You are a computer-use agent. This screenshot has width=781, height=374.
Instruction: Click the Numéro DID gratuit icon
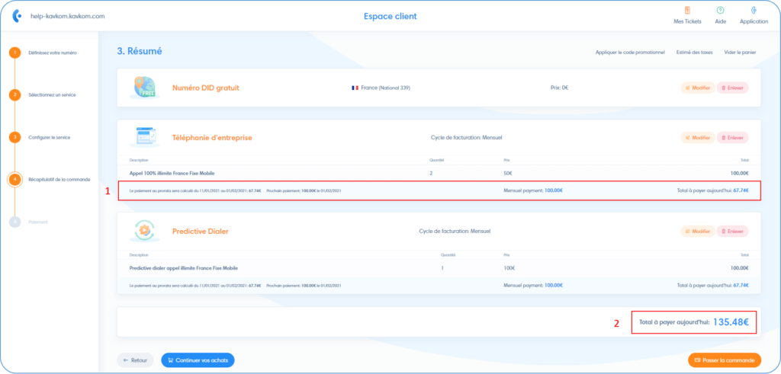coord(145,88)
